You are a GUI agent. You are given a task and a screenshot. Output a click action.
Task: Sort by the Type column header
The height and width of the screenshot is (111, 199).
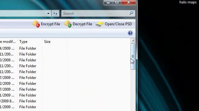[x=30, y=42]
